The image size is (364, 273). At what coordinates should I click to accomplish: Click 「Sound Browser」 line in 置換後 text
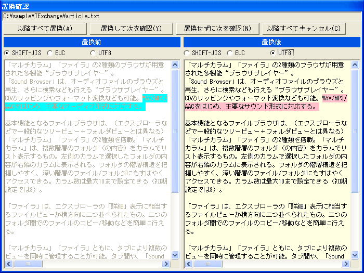pos(264,82)
